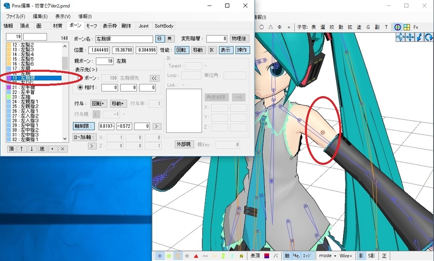This screenshot has height=261, width=434.
Task: Open the 副 sub-window in viewer toolbar
Action: click(377, 27)
